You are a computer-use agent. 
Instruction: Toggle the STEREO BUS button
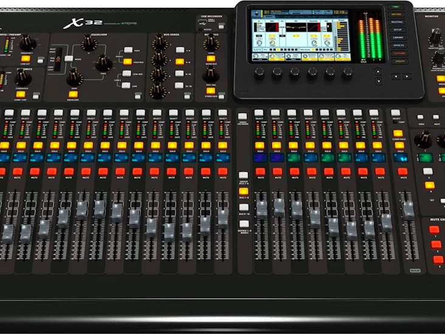[x=210, y=91]
